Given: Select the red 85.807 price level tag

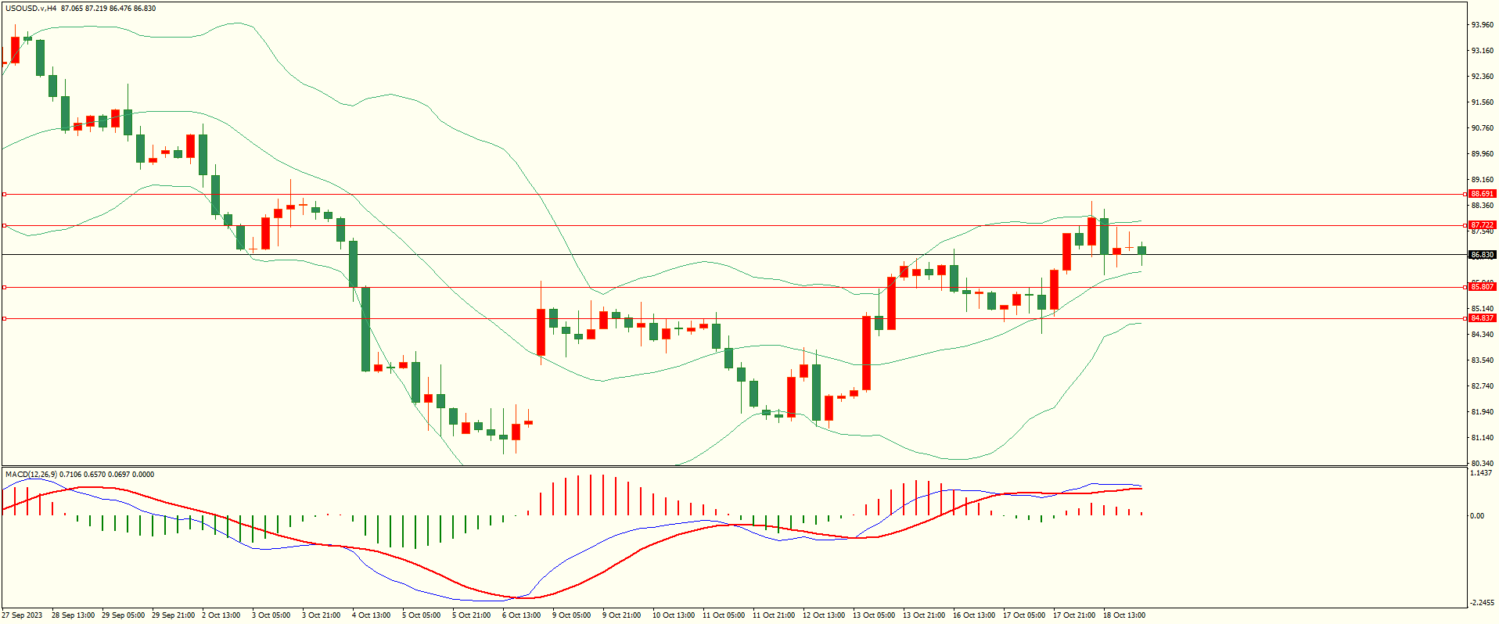Looking at the screenshot, I should pyautogui.click(x=1482, y=287).
